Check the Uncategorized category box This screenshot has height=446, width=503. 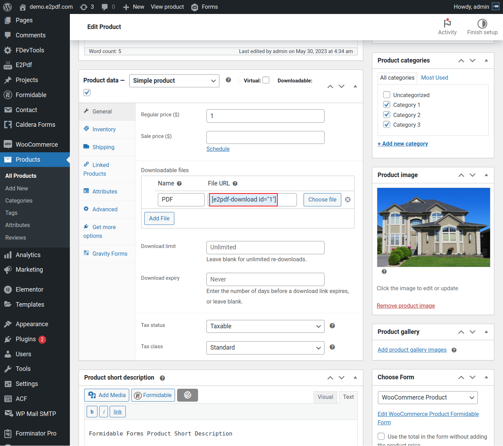[x=387, y=95]
